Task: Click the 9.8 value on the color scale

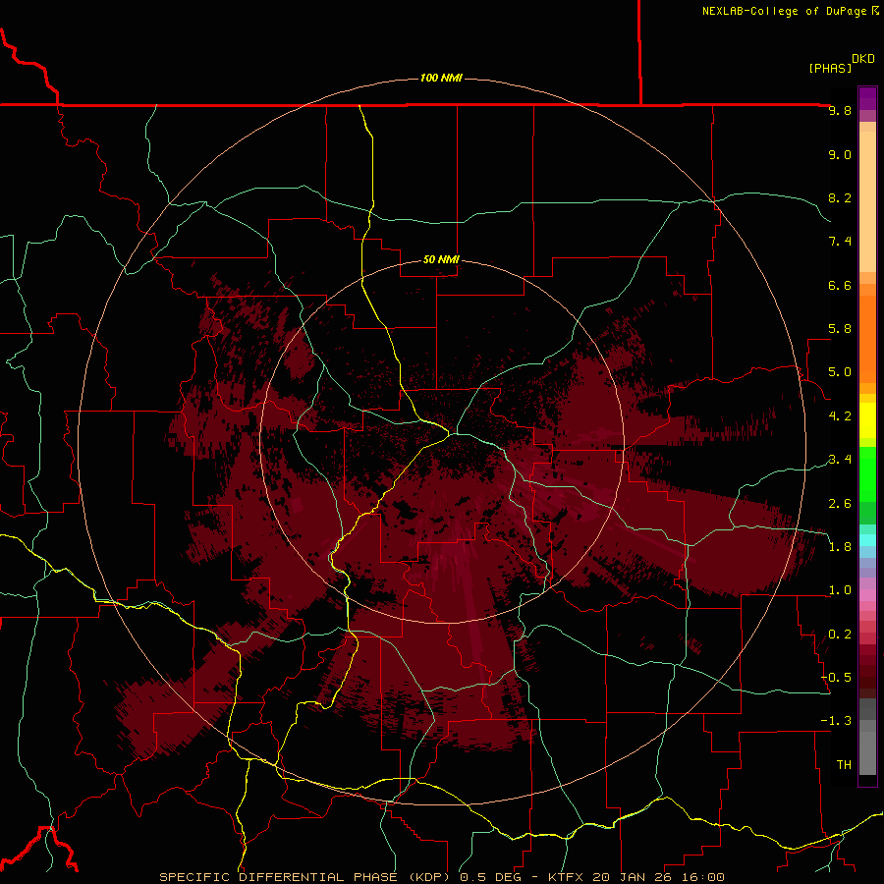Action: click(840, 110)
